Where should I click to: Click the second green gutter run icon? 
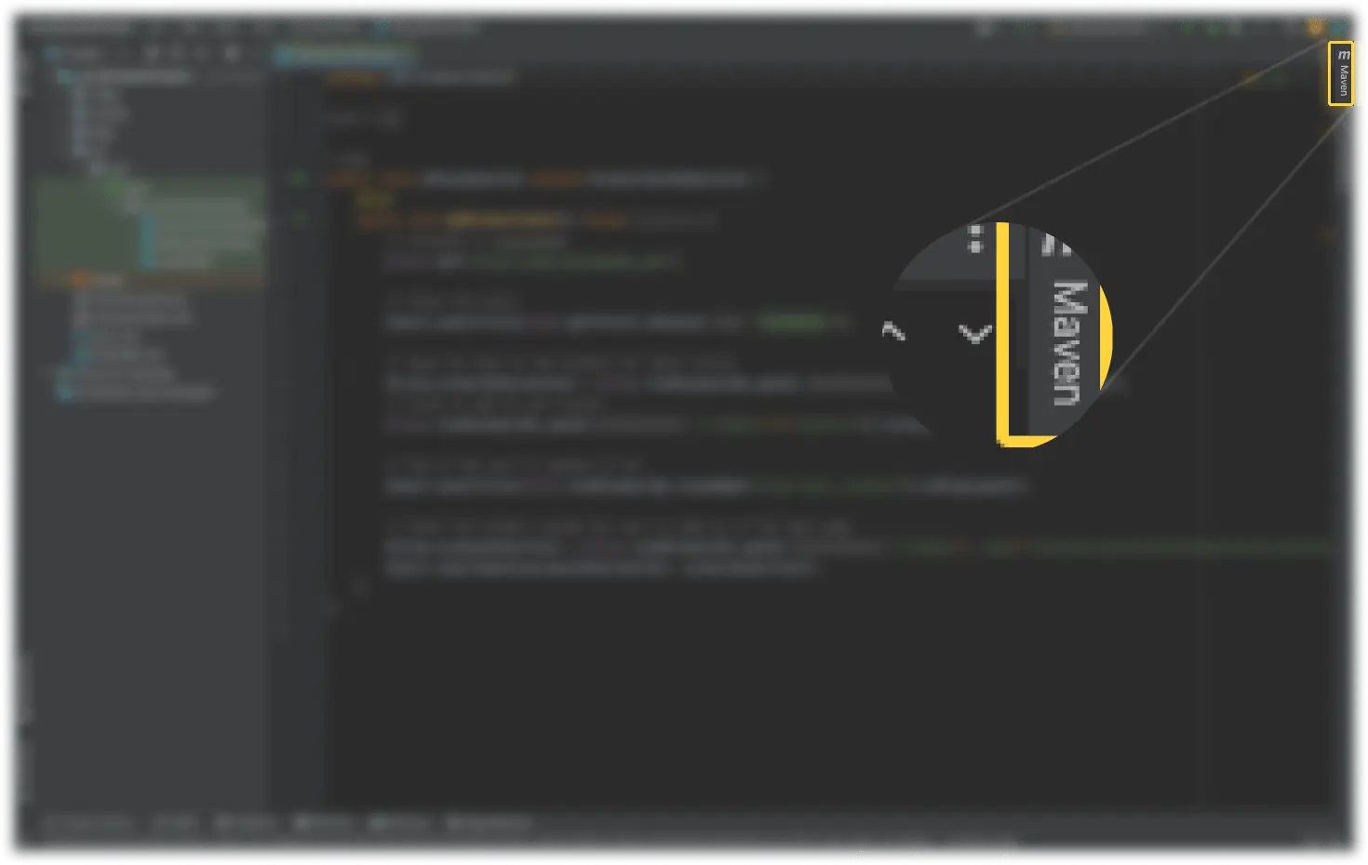click(299, 220)
